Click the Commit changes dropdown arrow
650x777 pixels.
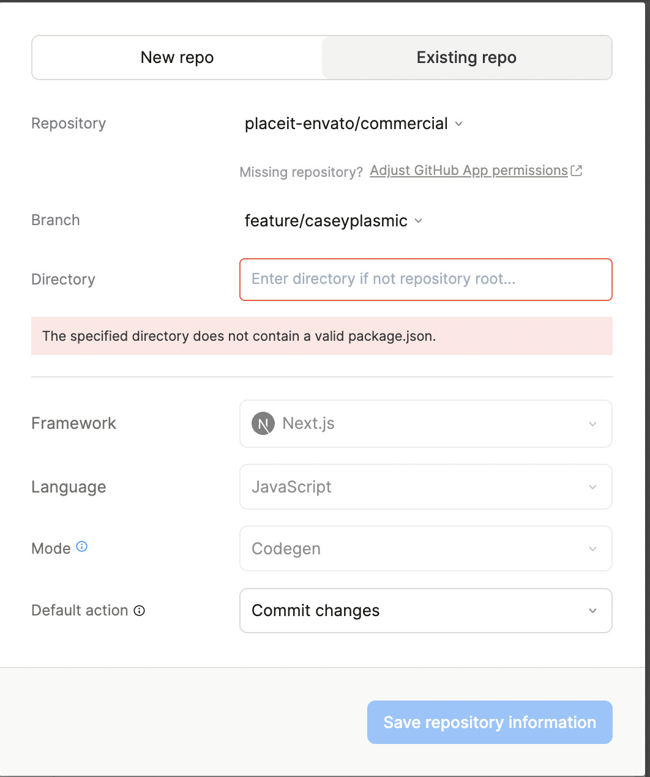(592, 611)
